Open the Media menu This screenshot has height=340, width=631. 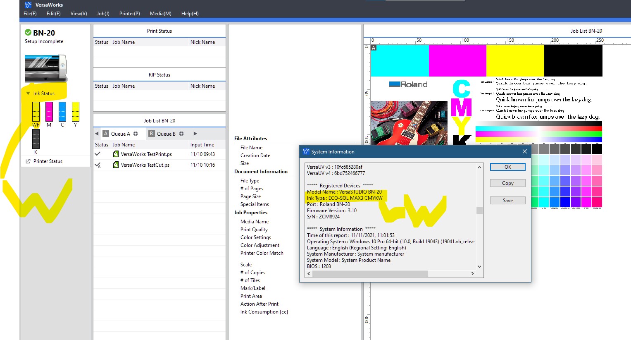point(160,14)
